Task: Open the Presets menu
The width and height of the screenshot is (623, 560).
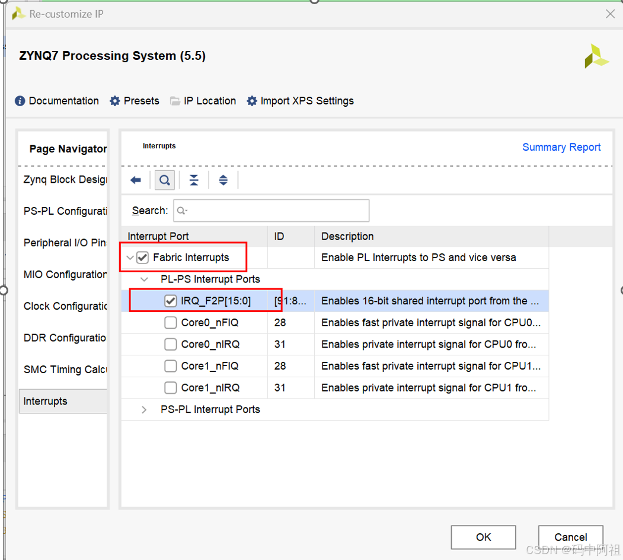Action: coord(142,101)
